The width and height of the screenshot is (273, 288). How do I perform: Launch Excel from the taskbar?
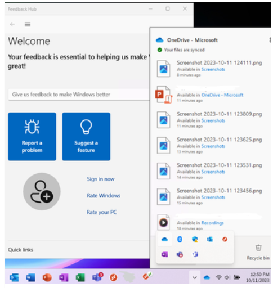click(80, 277)
